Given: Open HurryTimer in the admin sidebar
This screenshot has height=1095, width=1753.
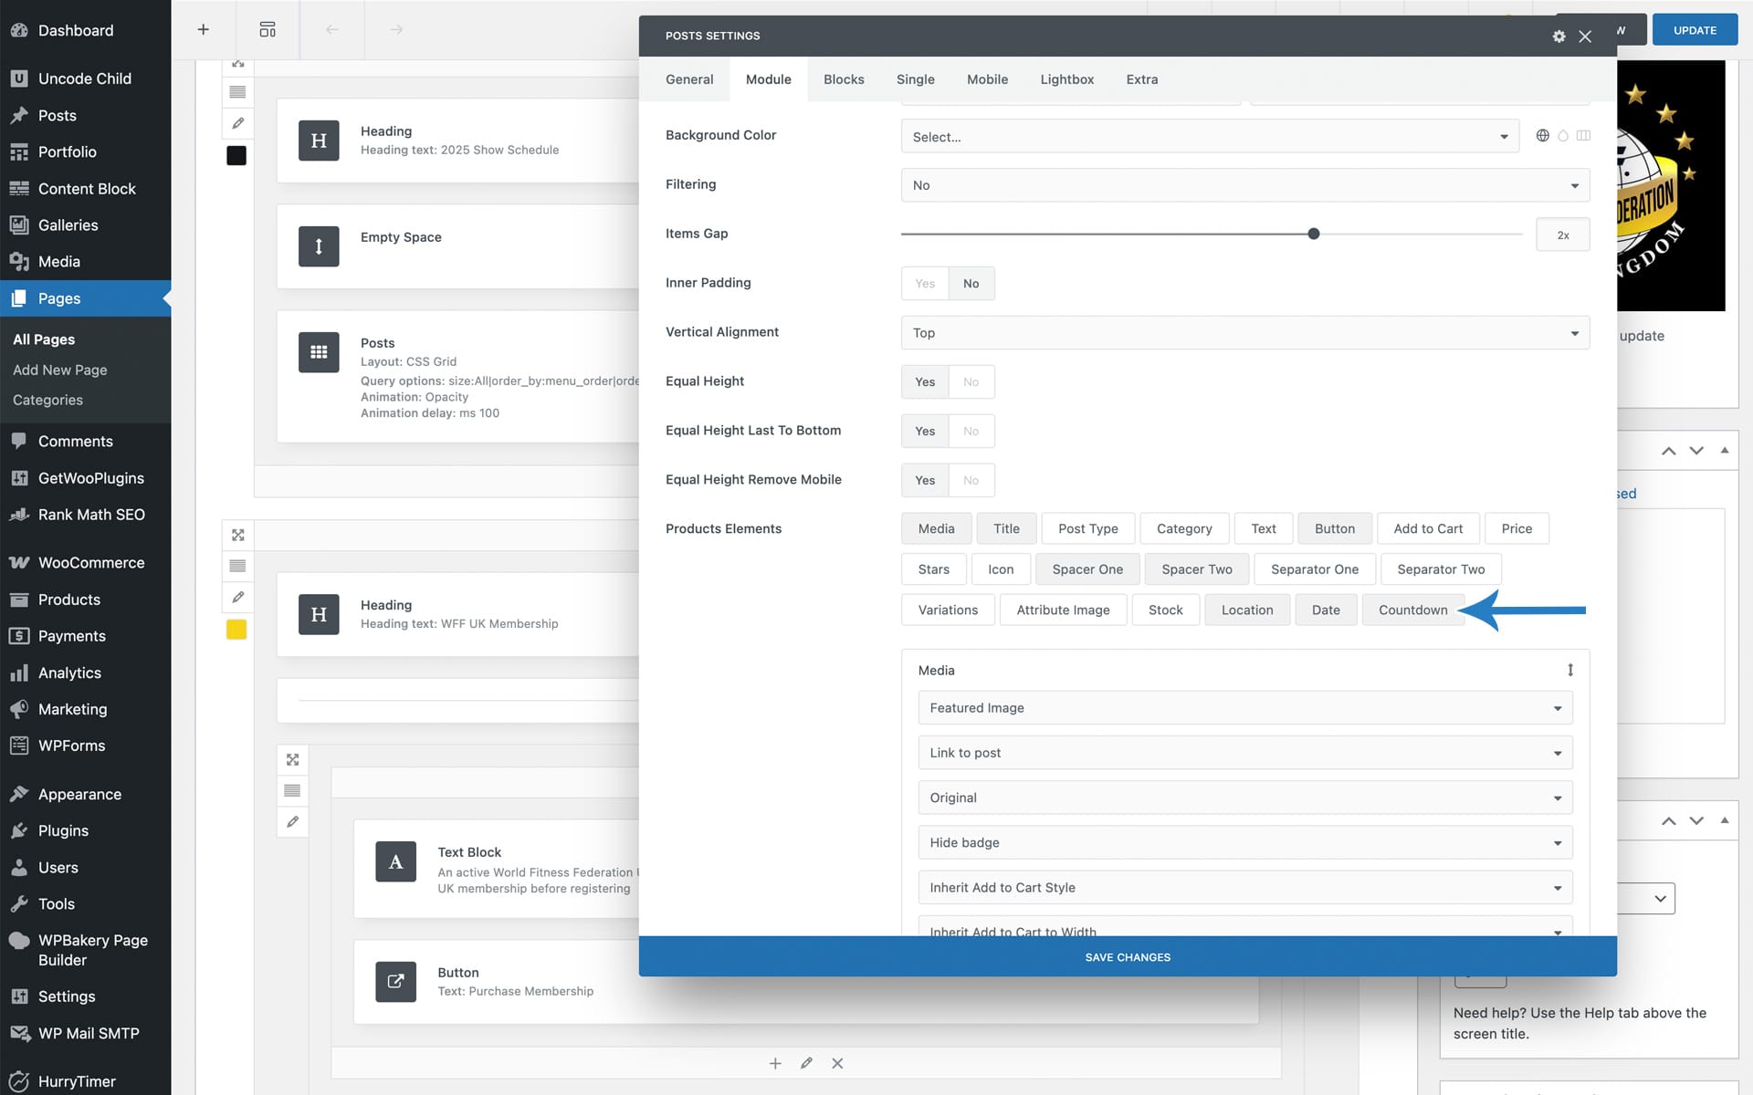Looking at the screenshot, I should click(77, 1081).
